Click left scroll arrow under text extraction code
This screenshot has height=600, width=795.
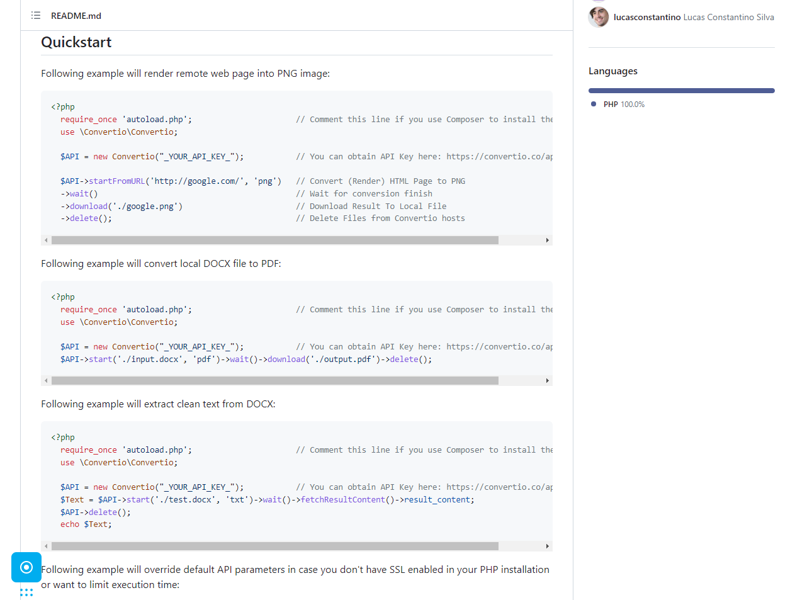pyautogui.click(x=46, y=546)
